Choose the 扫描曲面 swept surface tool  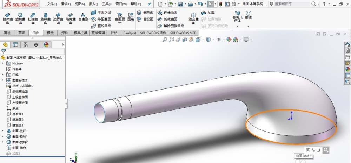(x=33, y=18)
